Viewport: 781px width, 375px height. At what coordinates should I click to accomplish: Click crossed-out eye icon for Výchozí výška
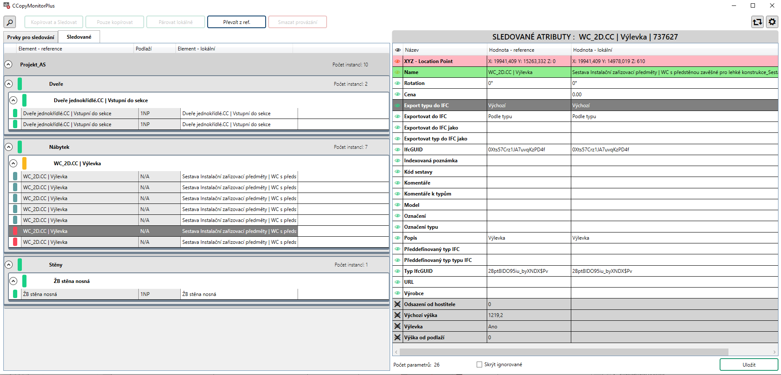point(397,315)
